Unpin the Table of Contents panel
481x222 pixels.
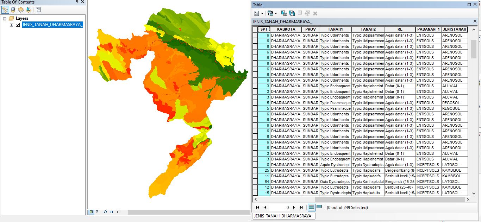point(77,2)
